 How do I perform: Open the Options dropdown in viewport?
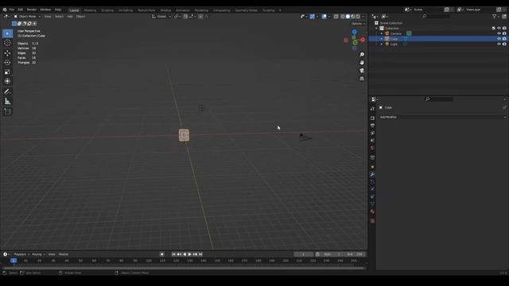358,24
